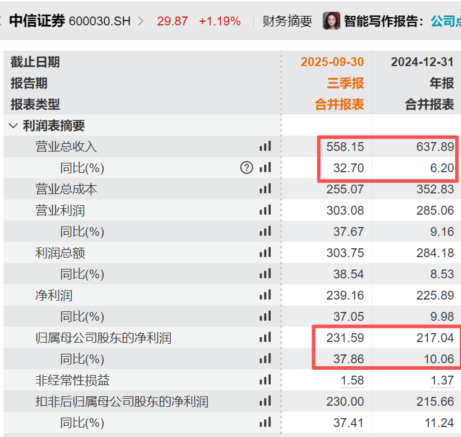The width and height of the screenshot is (461, 437).
Task: Open the 财务摘要 tab
Action: click(287, 21)
